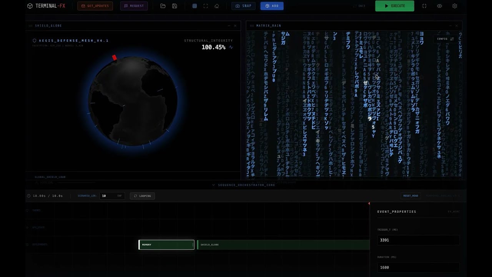Viewport: 492px width, 277px height.
Task: Toggle the LOOPING playback mode
Action: click(142, 196)
